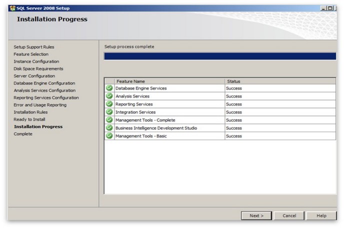
Task: Select the Integration Services feature name
Action: point(135,112)
